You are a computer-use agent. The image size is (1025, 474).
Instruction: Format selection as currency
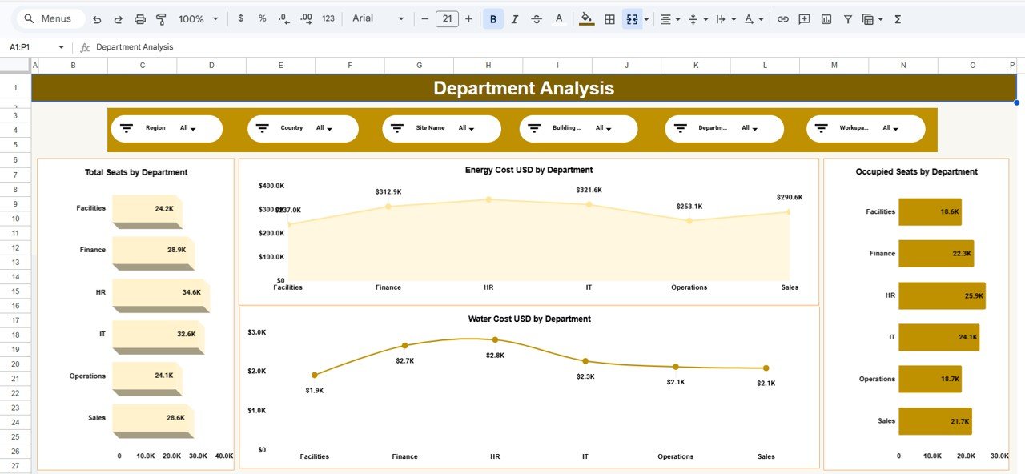(241, 18)
